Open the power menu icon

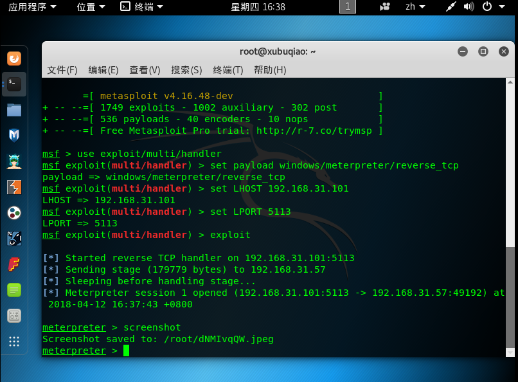[x=487, y=6]
